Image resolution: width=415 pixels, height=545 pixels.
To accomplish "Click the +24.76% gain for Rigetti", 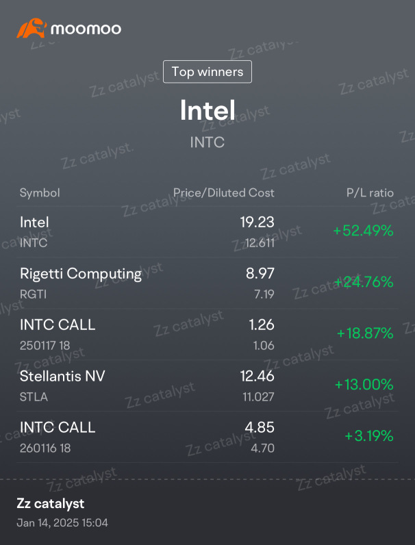I will pyautogui.click(x=363, y=282).
